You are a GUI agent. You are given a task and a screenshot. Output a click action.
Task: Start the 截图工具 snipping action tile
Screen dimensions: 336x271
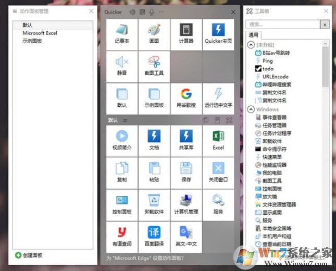(x=154, y=67)
